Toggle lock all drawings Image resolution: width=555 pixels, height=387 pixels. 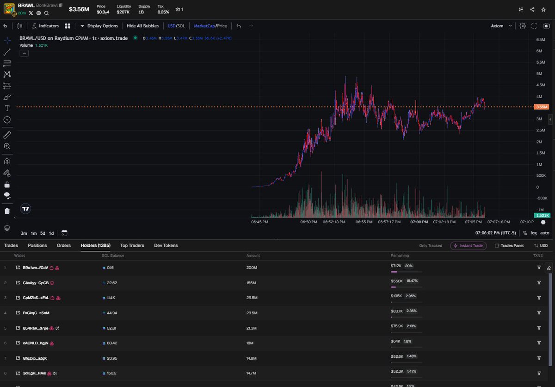7,184
